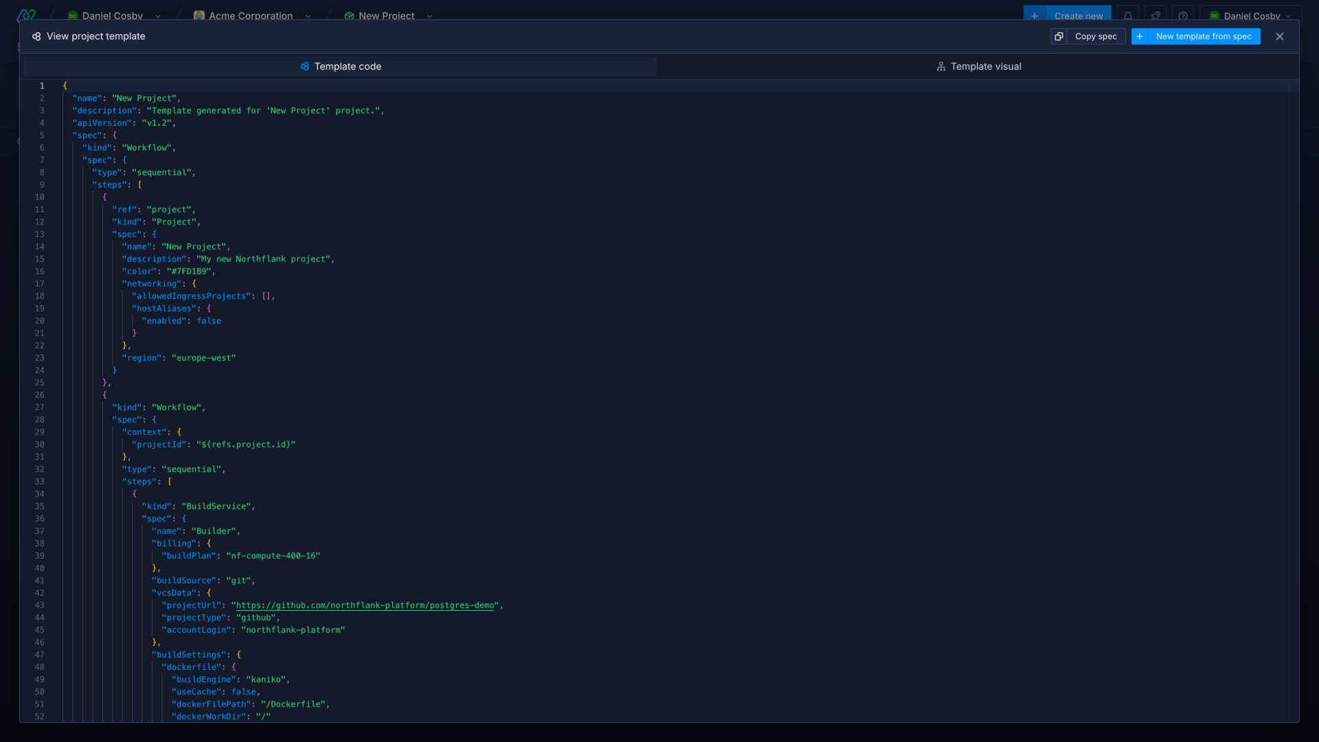Switch to Template visual tab
The height and width of the screenshot is (742, 1319).
pos(978,65)
